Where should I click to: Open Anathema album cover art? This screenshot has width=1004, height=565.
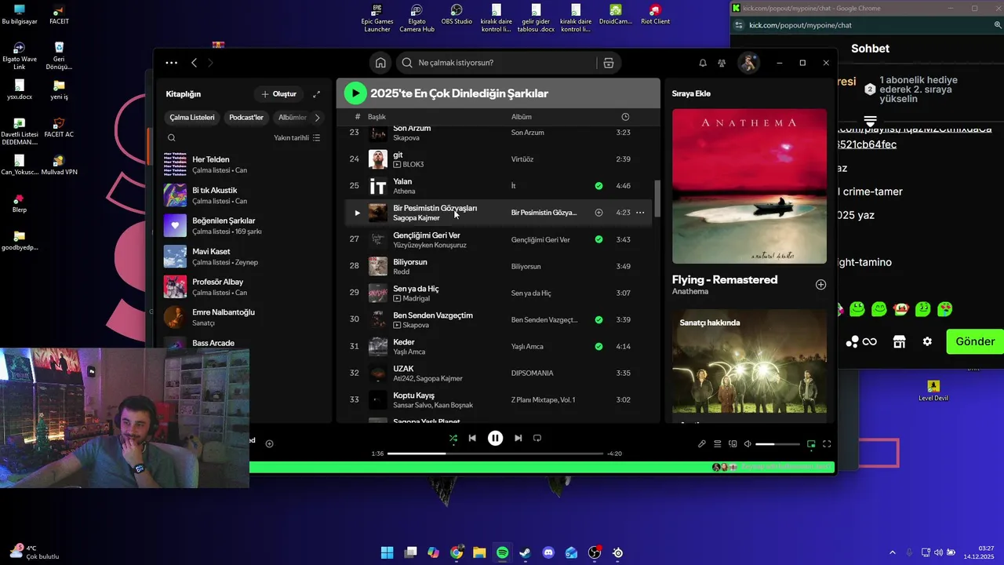(749, 186)
